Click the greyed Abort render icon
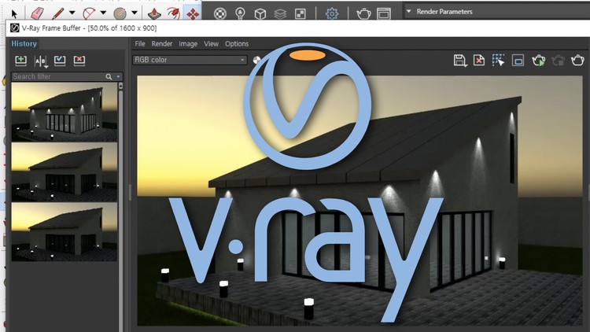The image size is (590, 332). (x=558, y=61)
